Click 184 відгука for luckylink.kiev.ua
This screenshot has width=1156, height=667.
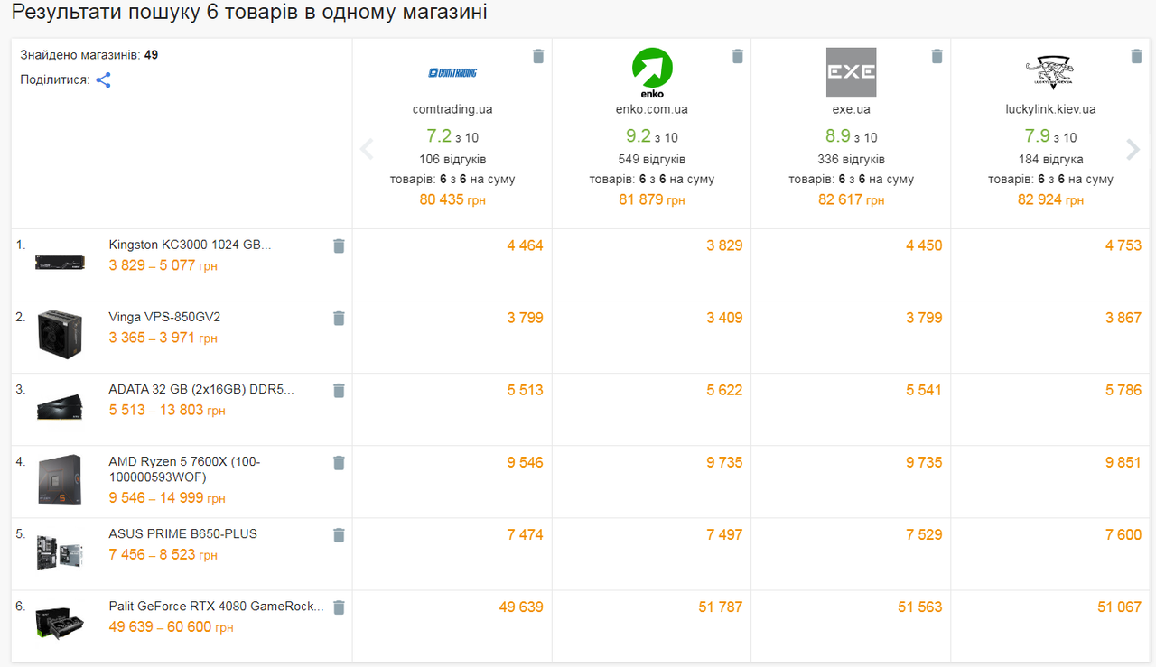(x=1050, y=159)
